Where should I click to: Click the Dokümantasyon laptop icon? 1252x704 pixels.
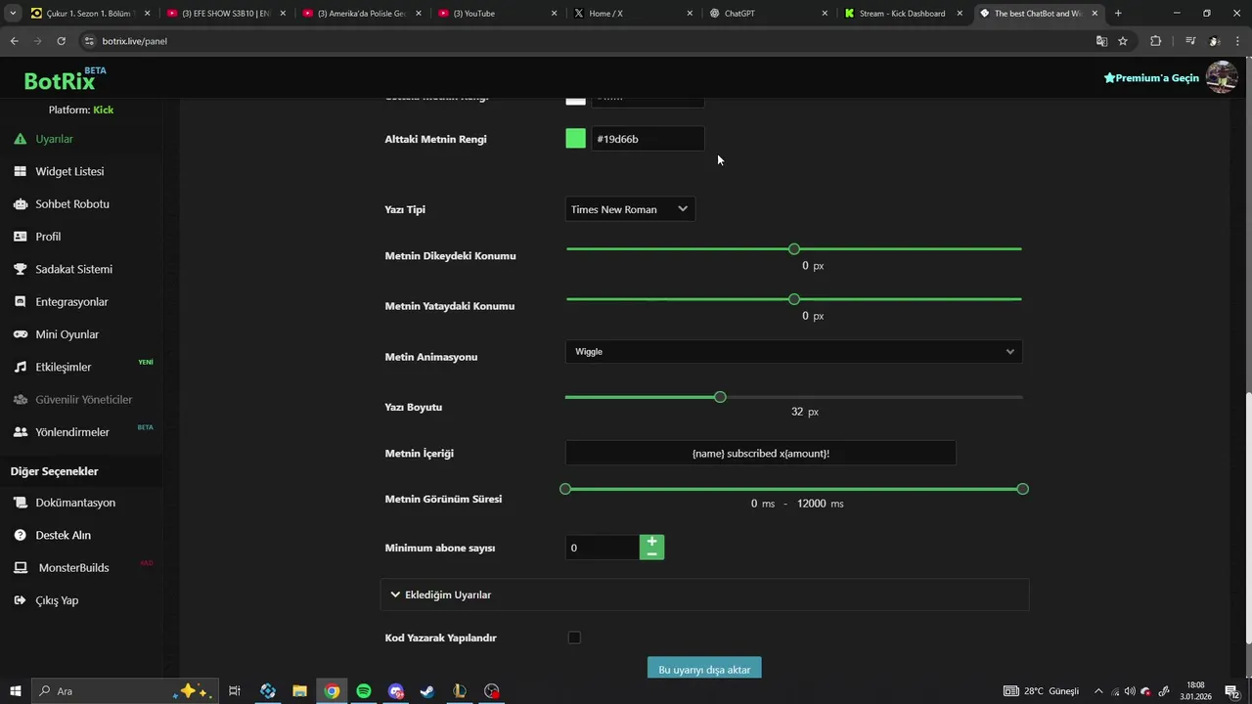click(20, 503)
